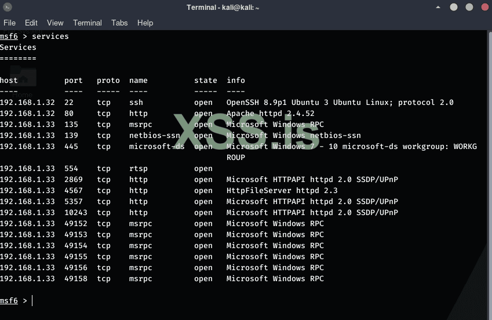This screenshot has width=492, height=320.
Task: Click the 'services' command text
Action: coord(50,37)
